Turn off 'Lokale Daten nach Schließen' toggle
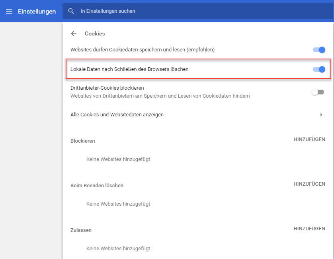This screenshot has height=259, width=334. 319,69
